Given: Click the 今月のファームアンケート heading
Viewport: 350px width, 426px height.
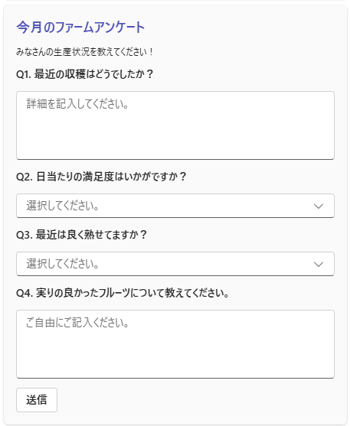Looking at the screenshot, I should [80, 28].
